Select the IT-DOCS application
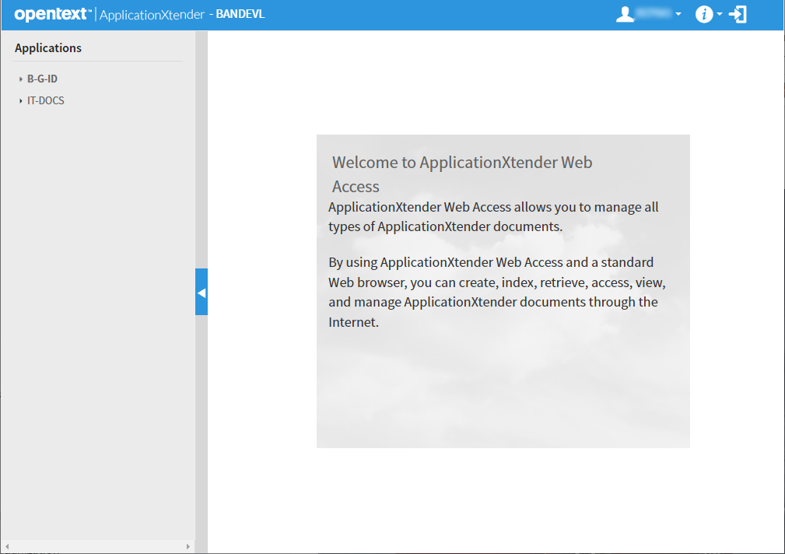The height and width of the screenshot is (554, 785). (45, 101)
